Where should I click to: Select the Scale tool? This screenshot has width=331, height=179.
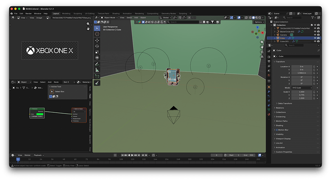pos(97,52)
